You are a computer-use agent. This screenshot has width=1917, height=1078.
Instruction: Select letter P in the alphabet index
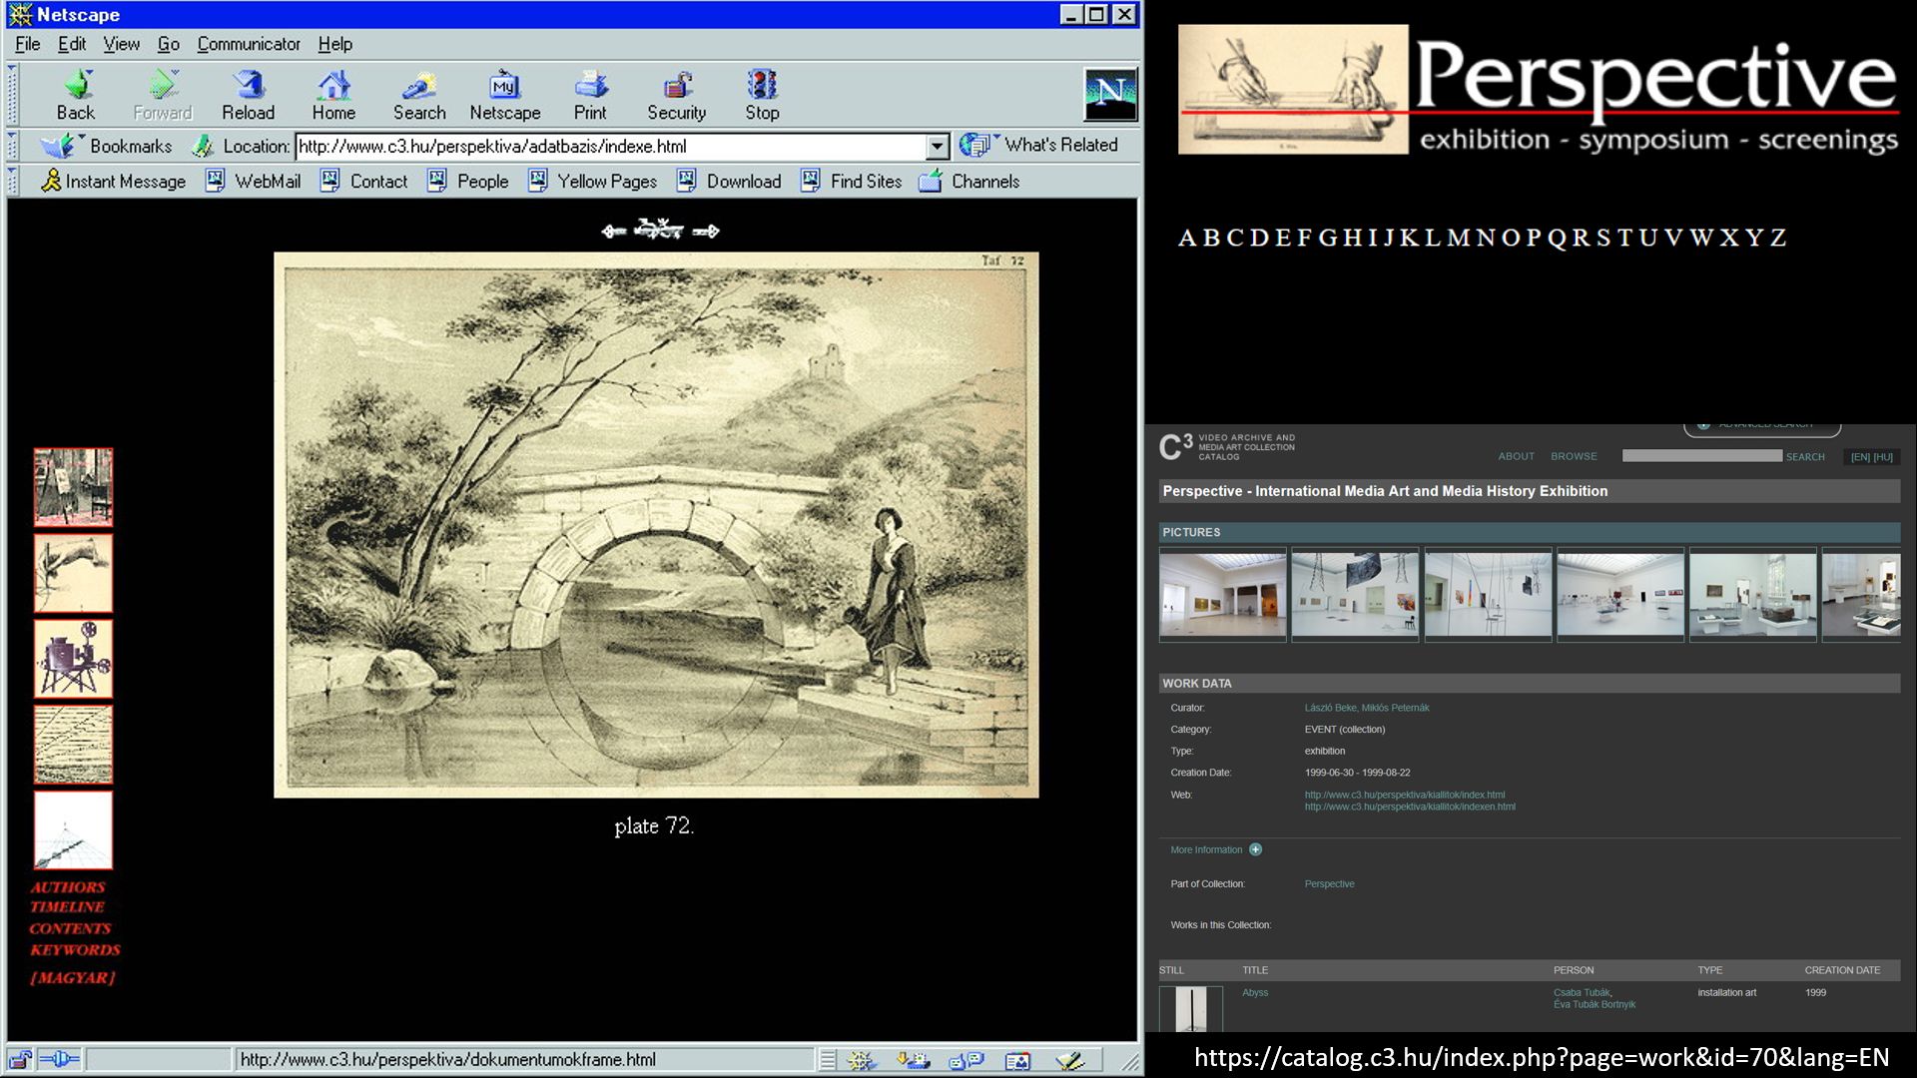(1534, 238)
